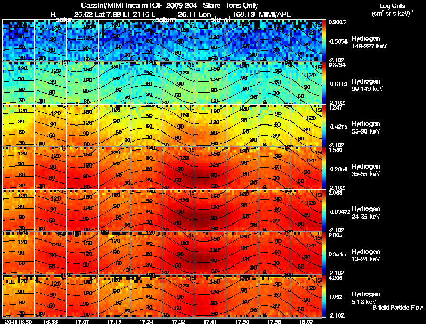Screen dimensions: 426x324
Task: Click the color bar beside Hydrogen 149-227 keV
Action: (324, 41)
